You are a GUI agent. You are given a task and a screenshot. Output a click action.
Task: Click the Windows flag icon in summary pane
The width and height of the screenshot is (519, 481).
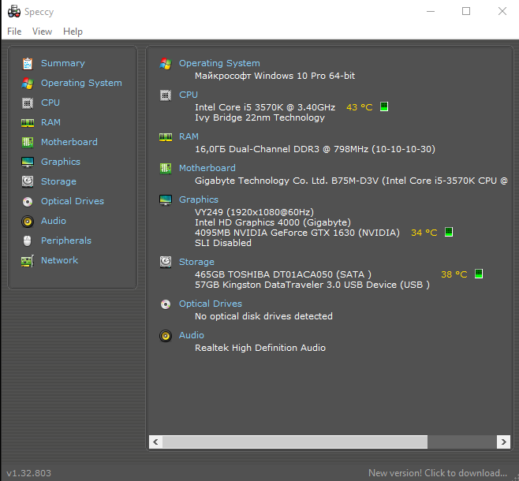[166, 64]
